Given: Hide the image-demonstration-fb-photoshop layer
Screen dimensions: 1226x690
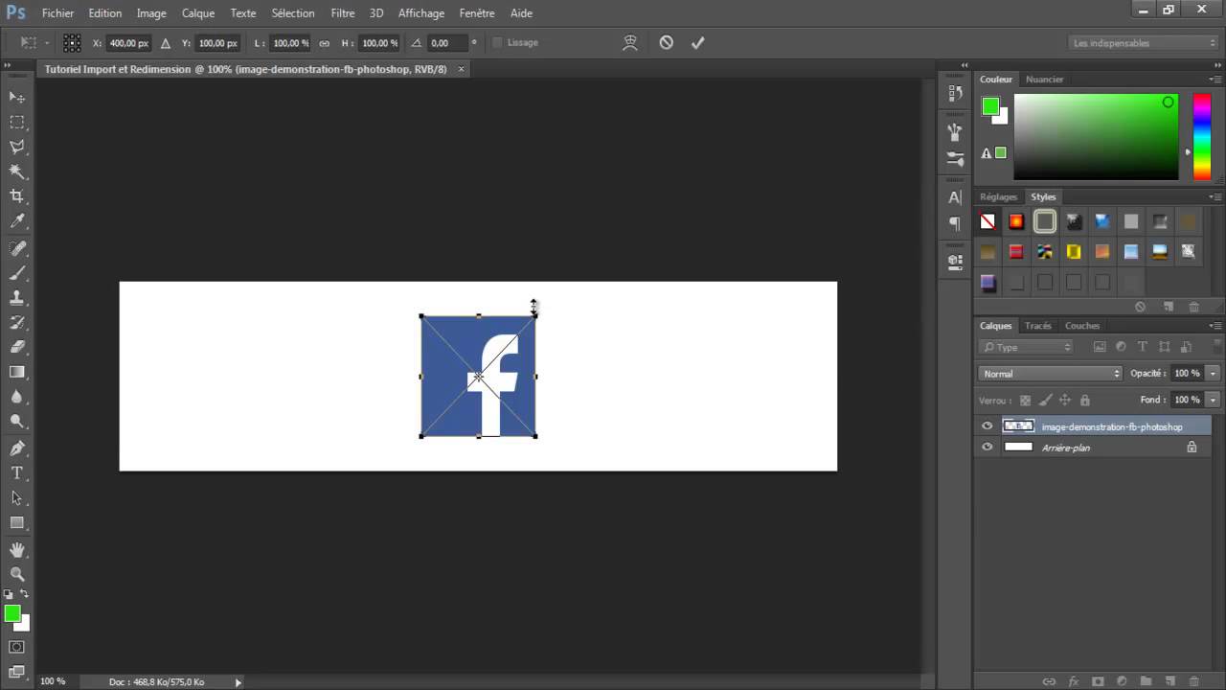Looking at the screenshot, I should (x=988, y=426).
